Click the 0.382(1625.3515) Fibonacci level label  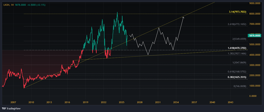click(x=237, y=77)
